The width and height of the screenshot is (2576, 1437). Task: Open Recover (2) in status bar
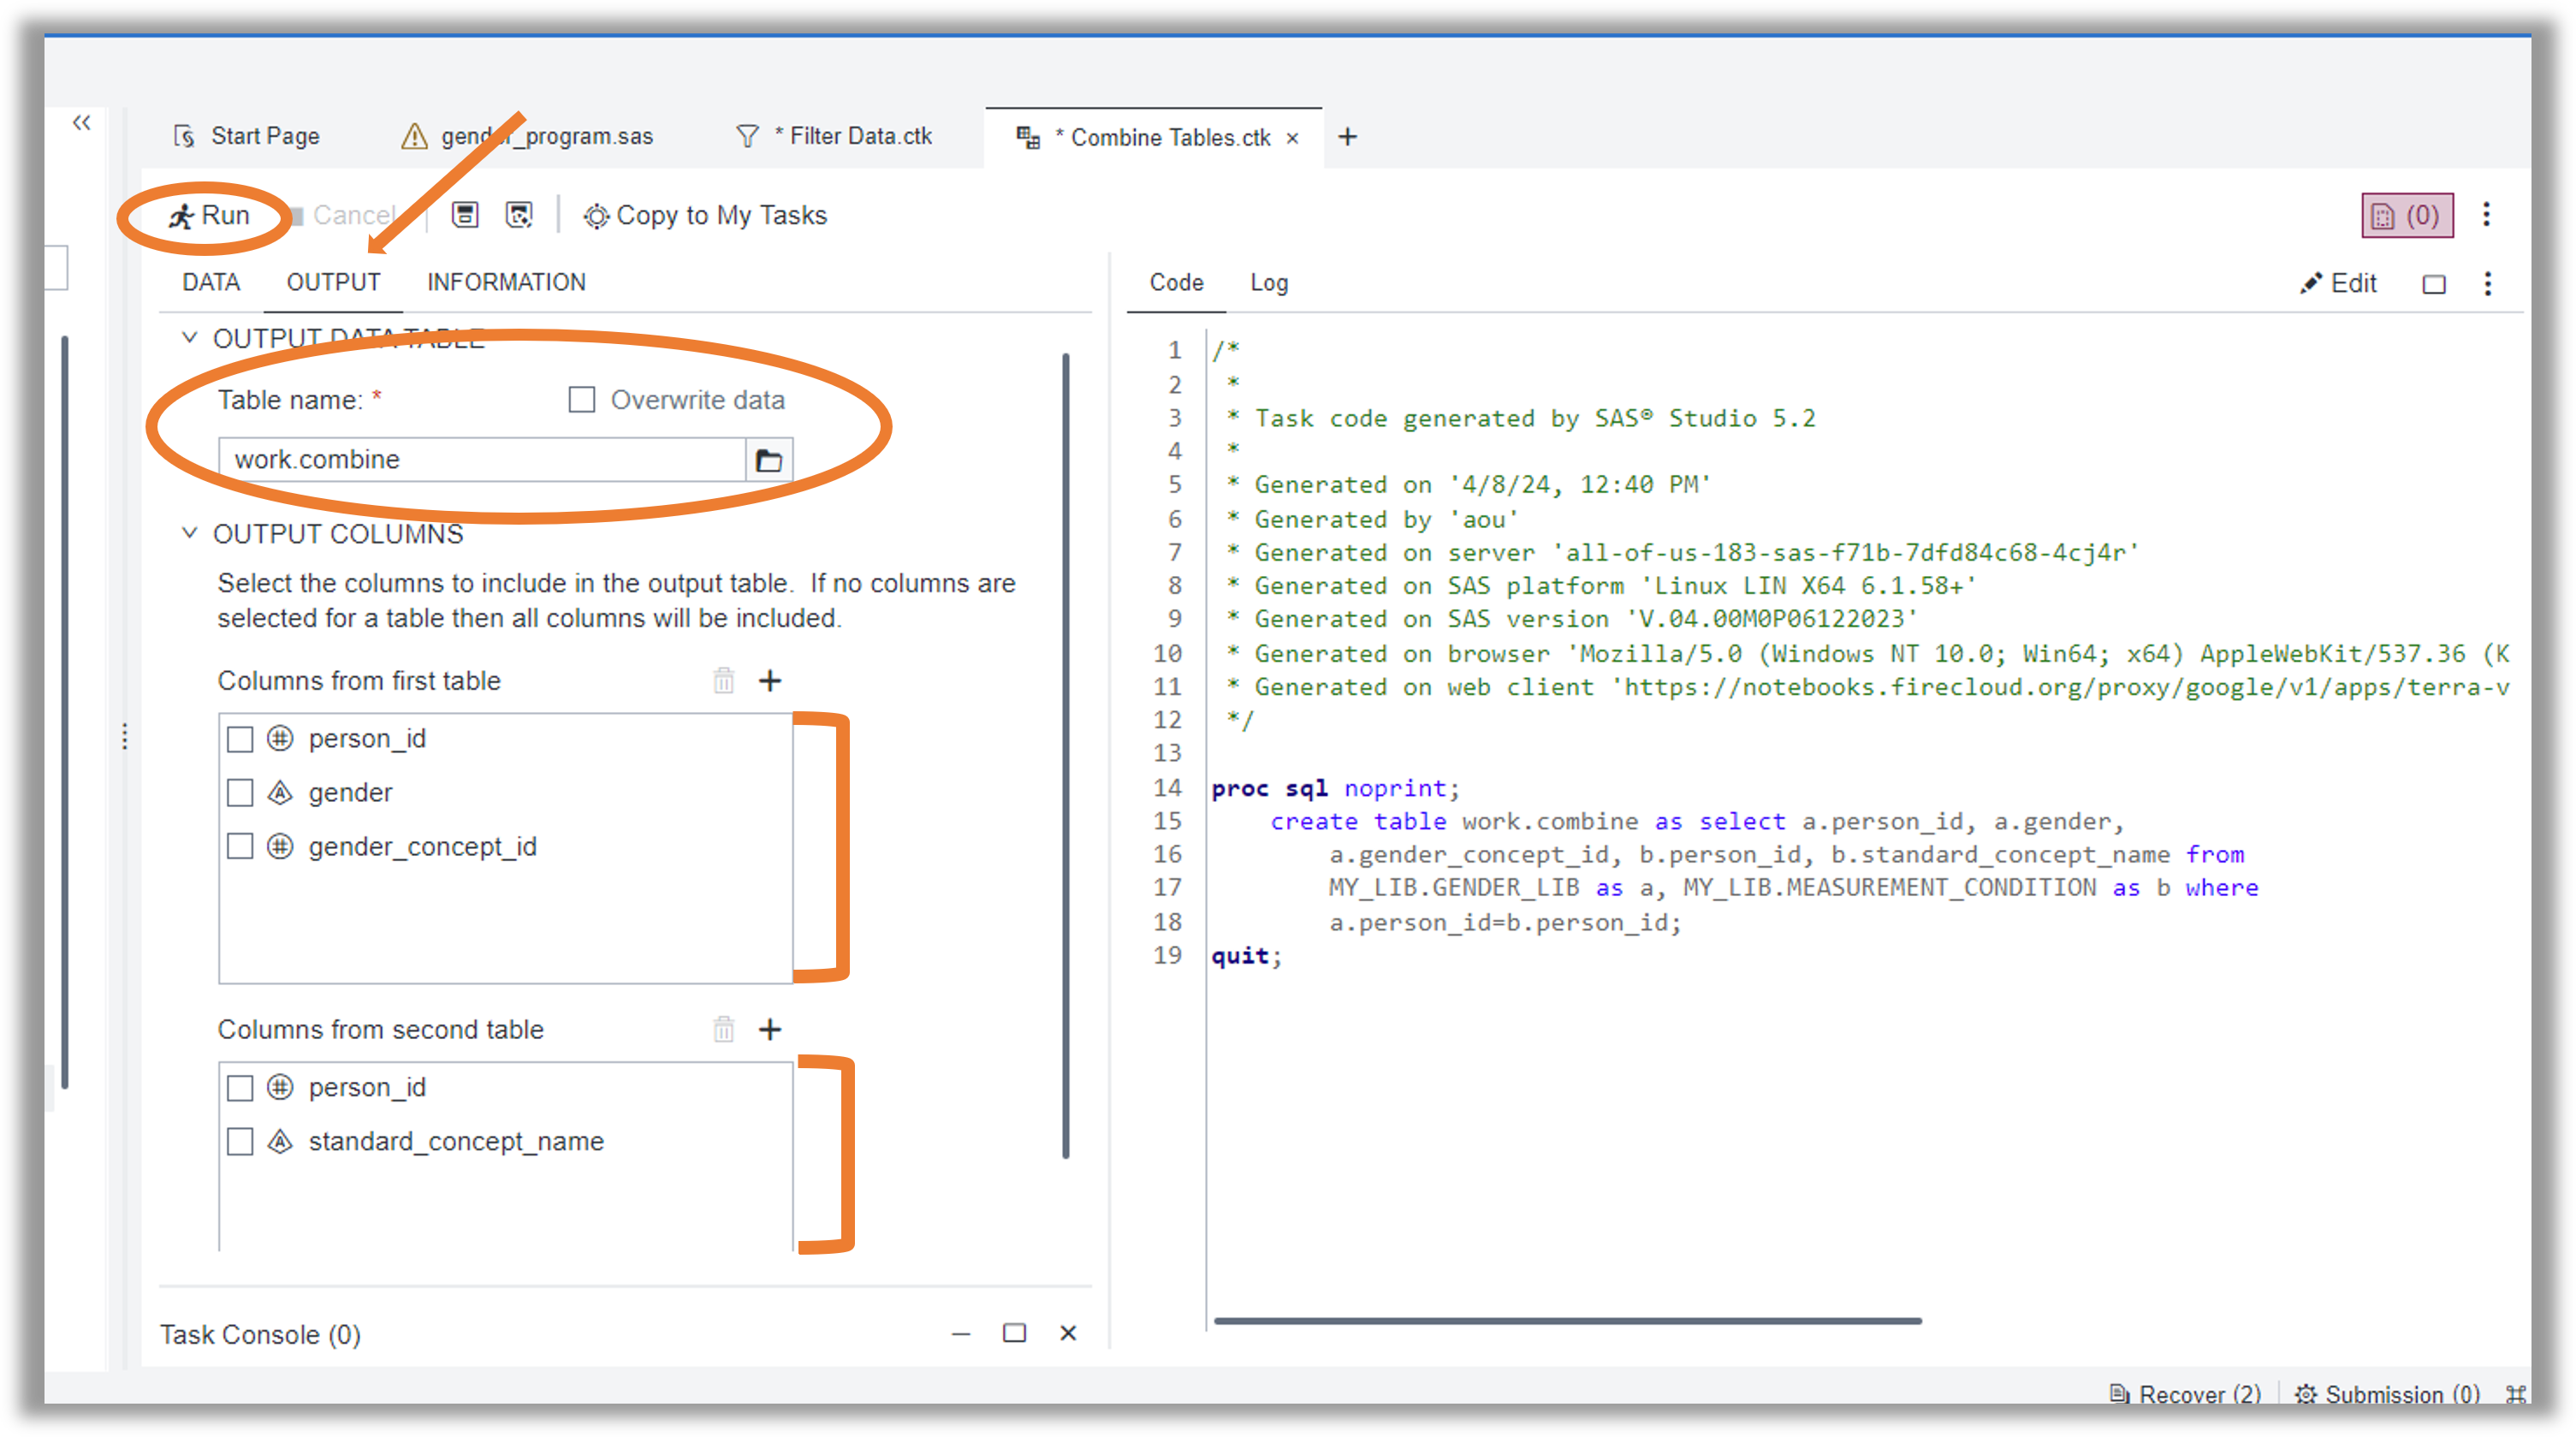[x=2185, y=1394]
